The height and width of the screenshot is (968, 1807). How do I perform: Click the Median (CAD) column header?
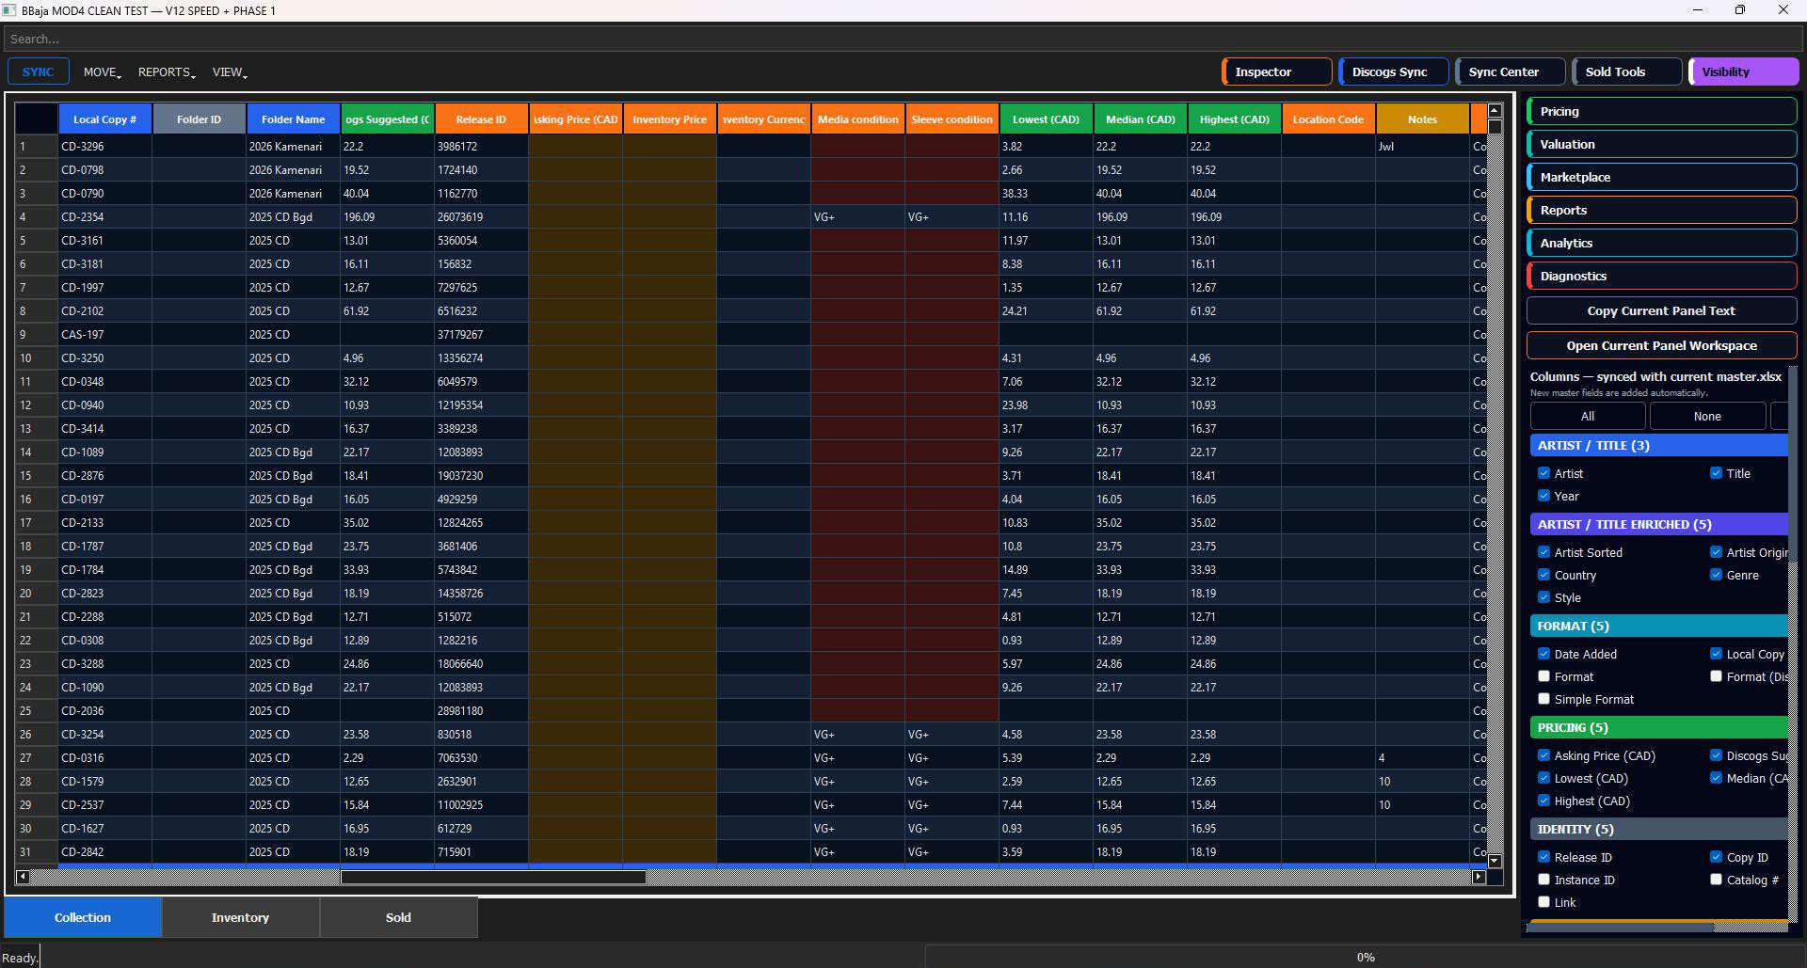(1140, 119)
